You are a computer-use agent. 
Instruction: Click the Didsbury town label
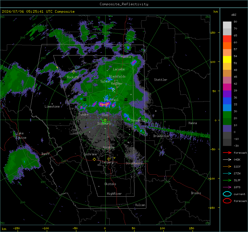tap(104, 124)
